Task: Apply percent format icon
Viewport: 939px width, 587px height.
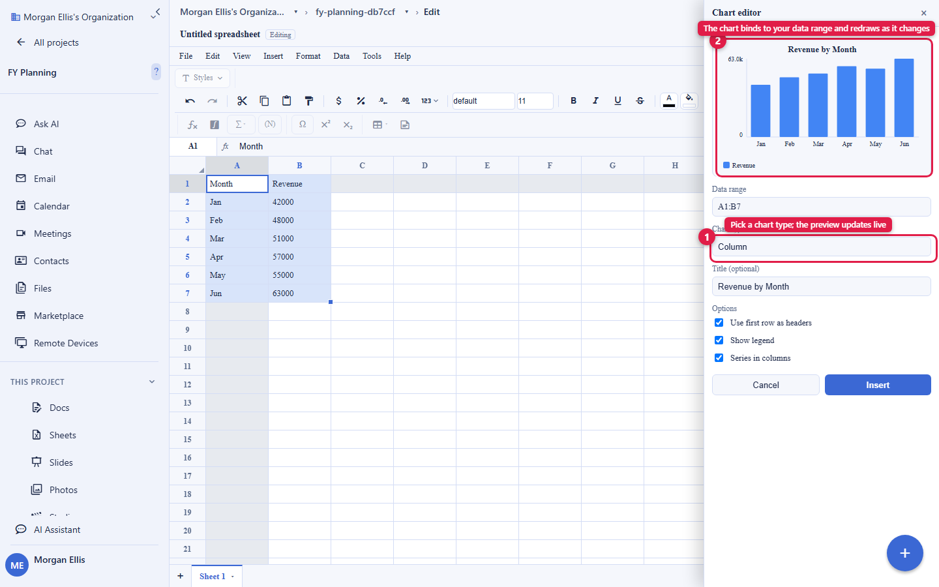Action: 361,101
